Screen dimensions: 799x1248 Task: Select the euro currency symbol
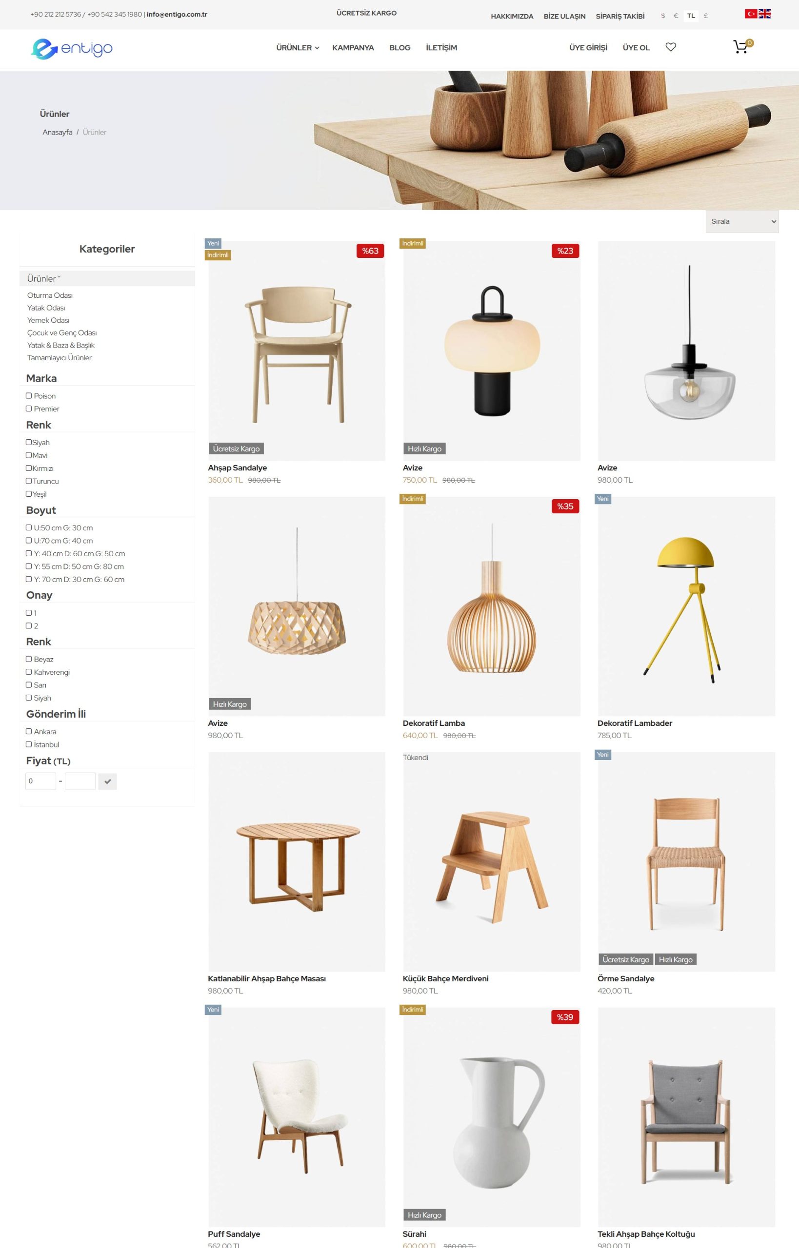[676, 16]
